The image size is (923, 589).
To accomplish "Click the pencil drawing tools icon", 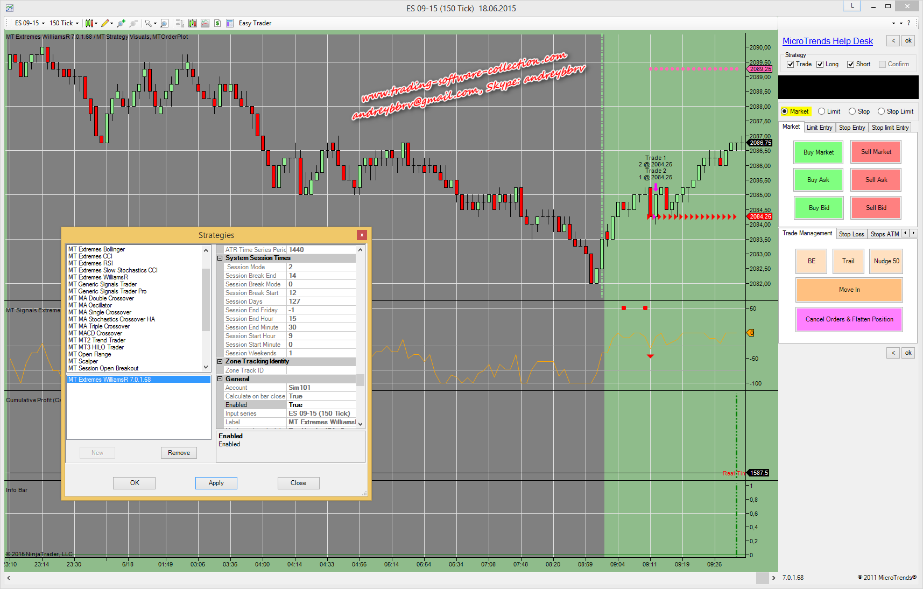I will (105, 23).
